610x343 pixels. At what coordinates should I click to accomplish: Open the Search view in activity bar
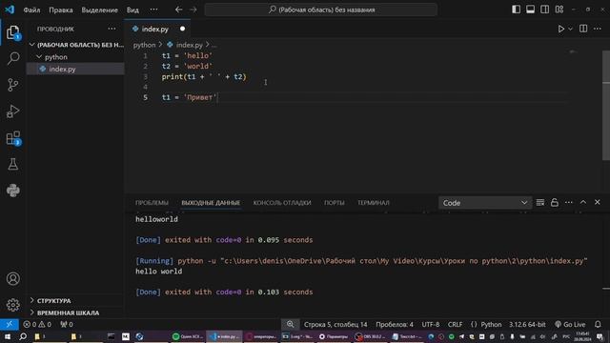[x=12, y=59]
